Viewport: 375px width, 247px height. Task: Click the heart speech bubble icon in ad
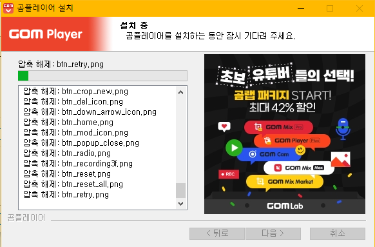[x=224, y=126]
